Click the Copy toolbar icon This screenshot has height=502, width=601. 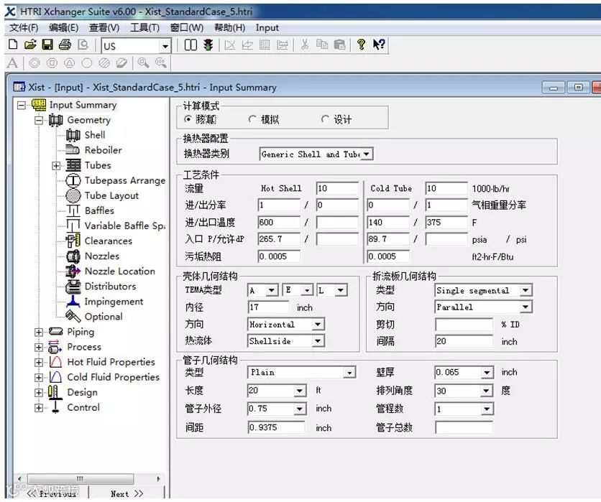tap(322, 45)
